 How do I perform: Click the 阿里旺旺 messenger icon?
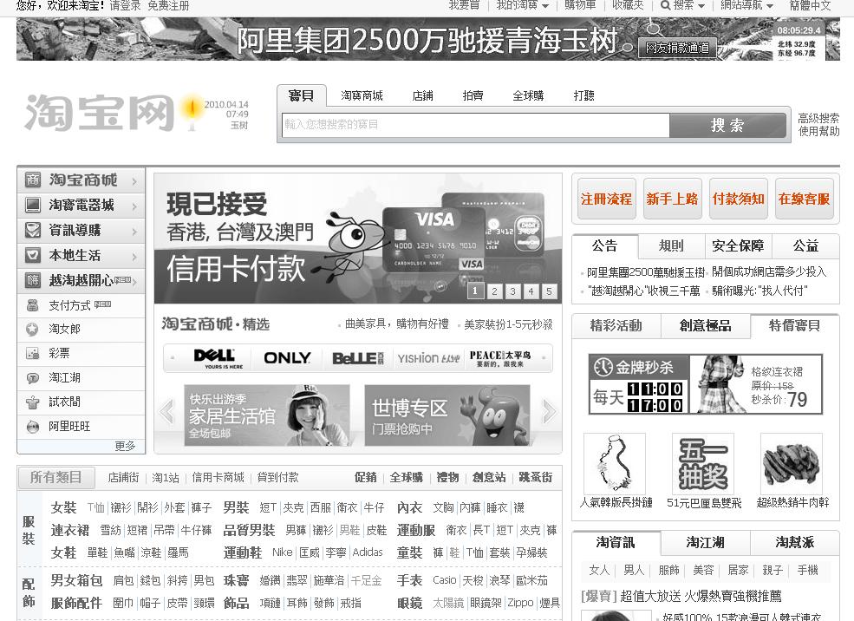33,427
